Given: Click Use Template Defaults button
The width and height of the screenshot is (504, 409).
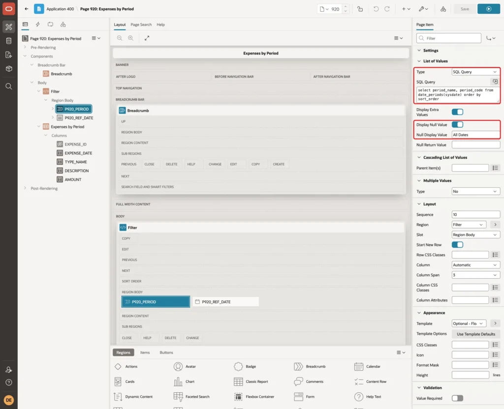Looking at the screenshot, I should click(x=476, y=334).
